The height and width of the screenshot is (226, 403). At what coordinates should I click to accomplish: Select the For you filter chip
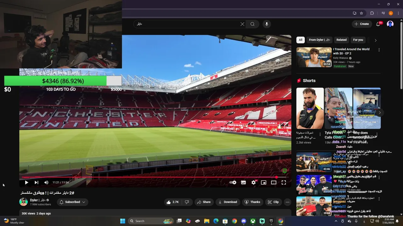(358, 40)
